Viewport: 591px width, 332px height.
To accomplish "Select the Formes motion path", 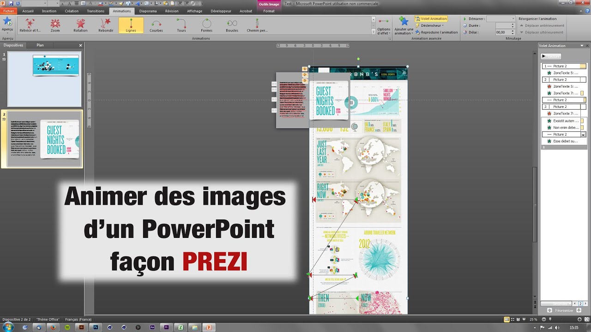I will tap(206, 25).
